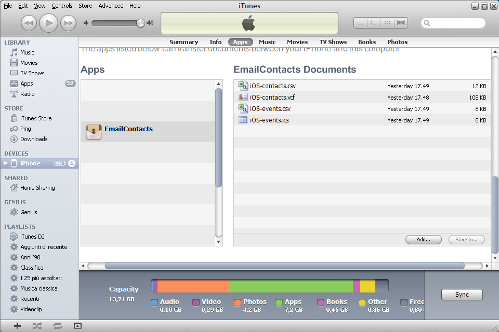Select iOS-contacts.vcf file
The height and width of the screenshot is (332, 499).
coord(362,97)
